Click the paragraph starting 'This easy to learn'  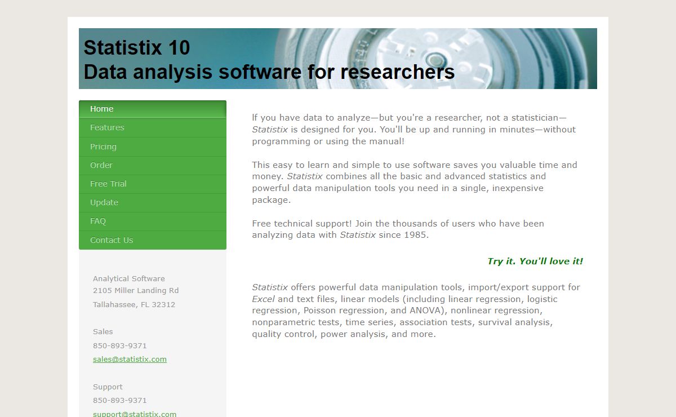[x=415, y=183]
